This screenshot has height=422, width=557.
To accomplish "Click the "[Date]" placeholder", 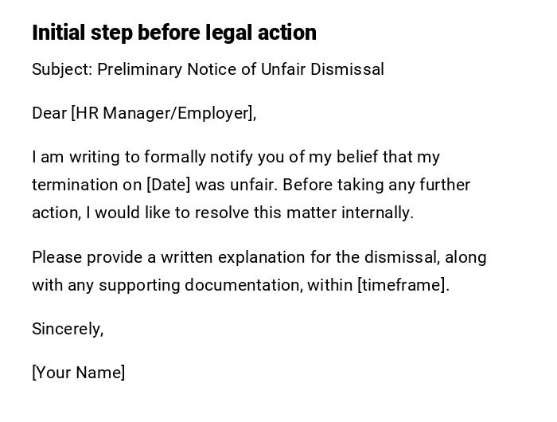I will coord(169,185).
